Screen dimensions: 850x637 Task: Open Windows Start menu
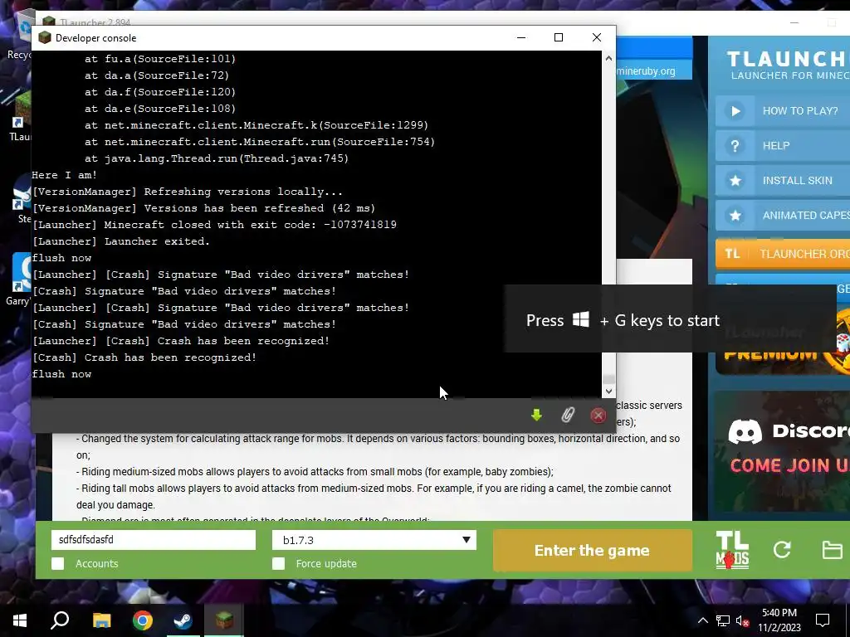20,620
